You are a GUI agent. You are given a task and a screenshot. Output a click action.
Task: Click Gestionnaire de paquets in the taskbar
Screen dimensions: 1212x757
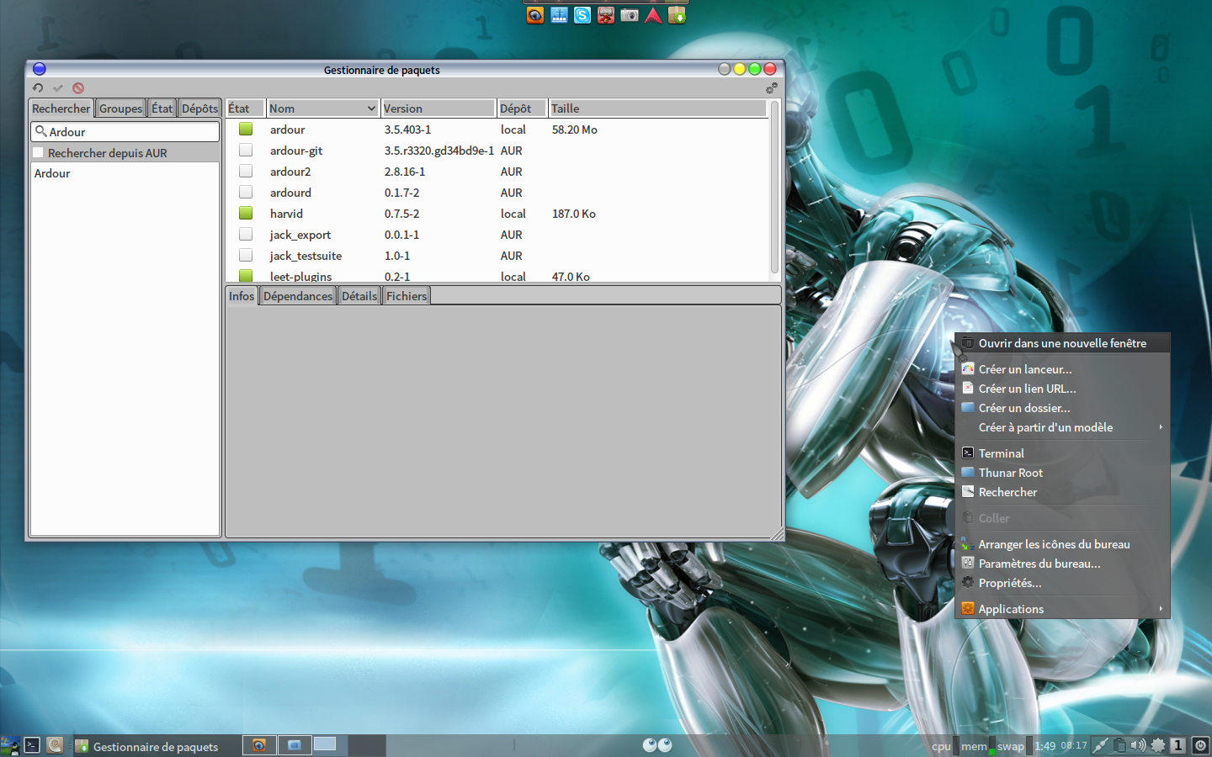point(155,746)
